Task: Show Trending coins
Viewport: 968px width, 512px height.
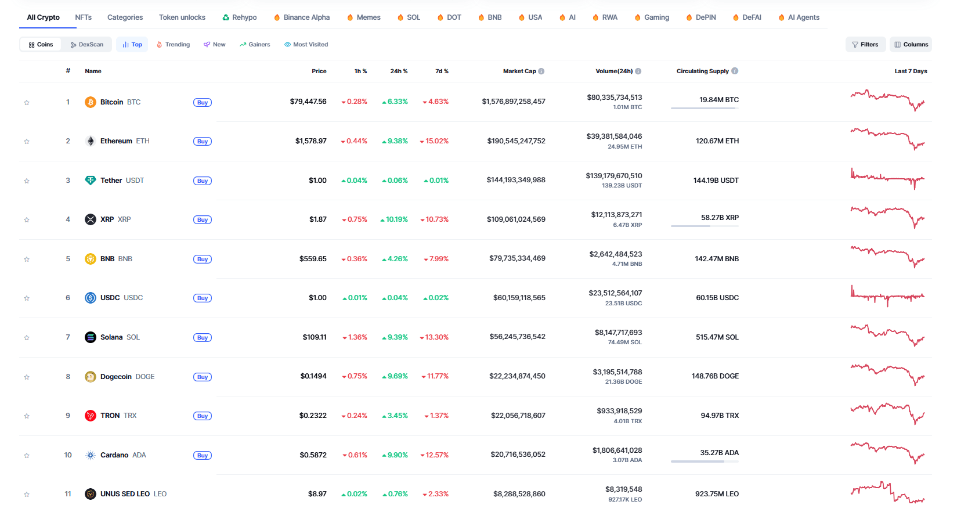Action: (174, 45)
